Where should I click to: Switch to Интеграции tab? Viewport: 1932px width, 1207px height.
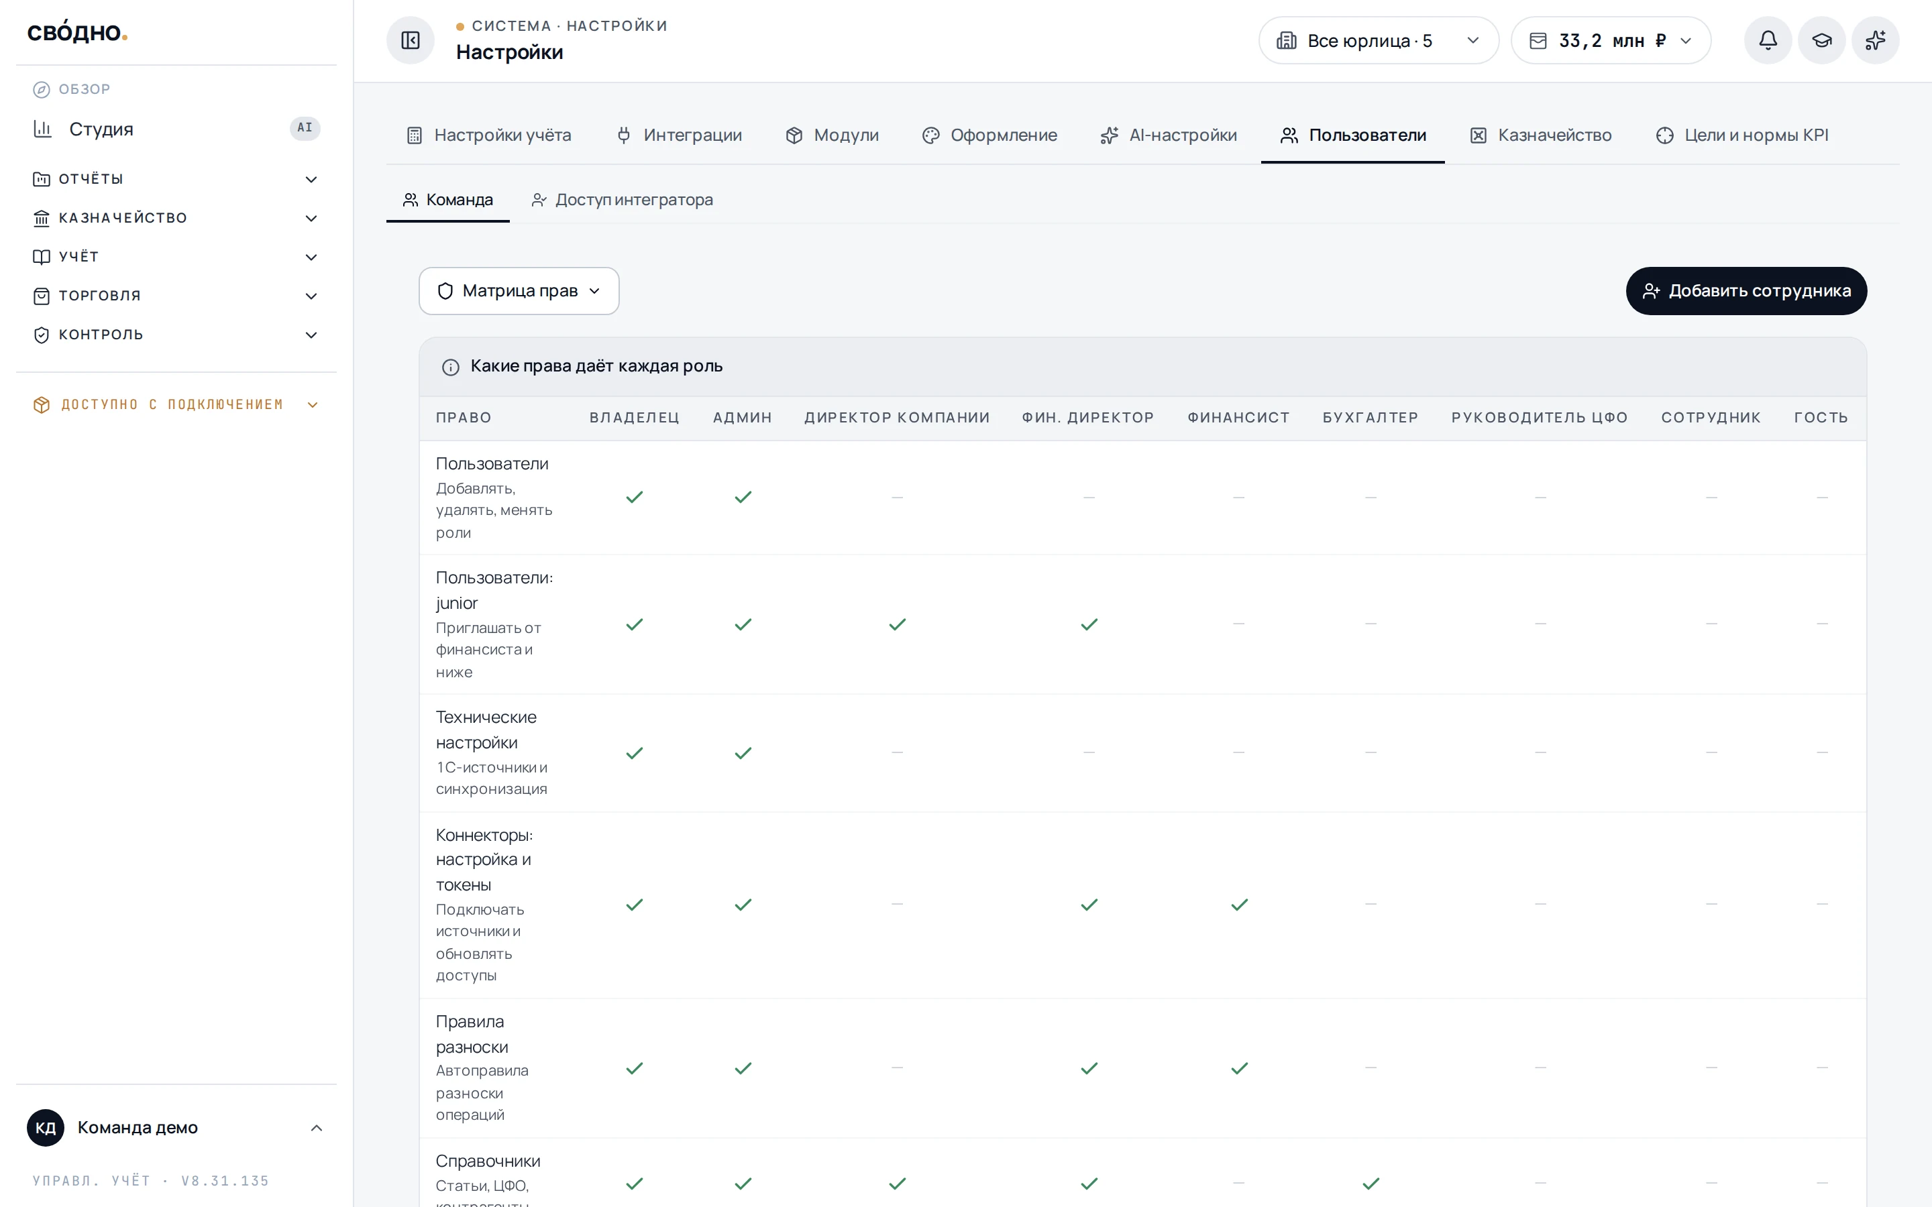click(x=679, y=135)
